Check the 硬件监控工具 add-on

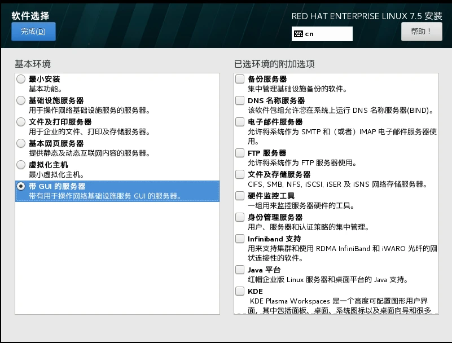[240, 196]
